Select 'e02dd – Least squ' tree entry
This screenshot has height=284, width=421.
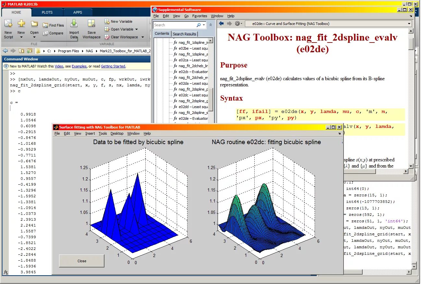click(x=193, y=107)
